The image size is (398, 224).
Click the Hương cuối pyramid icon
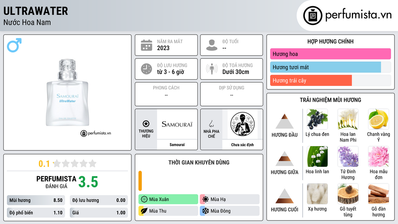click(285, 196)
